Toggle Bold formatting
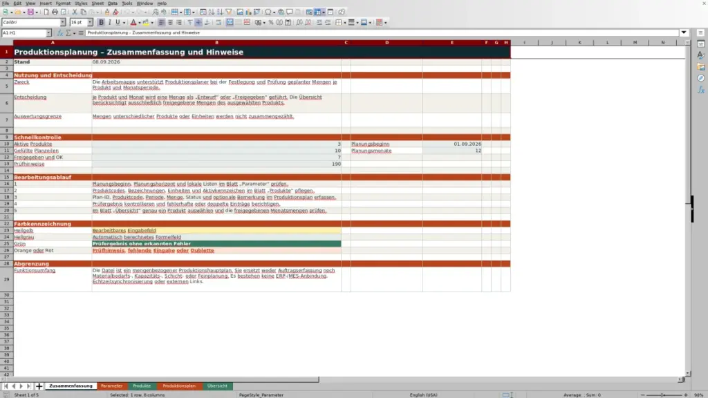The image size is (708, 398). pyautogui.click(x=101, y=22)
